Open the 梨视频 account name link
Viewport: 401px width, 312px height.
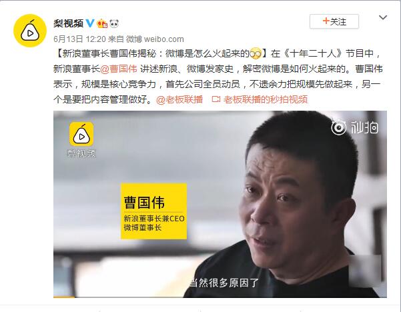coord(68,23)
